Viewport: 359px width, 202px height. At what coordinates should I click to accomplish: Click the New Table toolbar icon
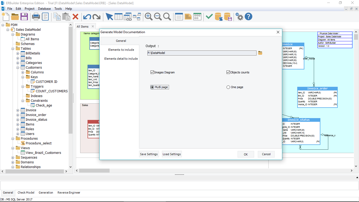coord(119,16)
